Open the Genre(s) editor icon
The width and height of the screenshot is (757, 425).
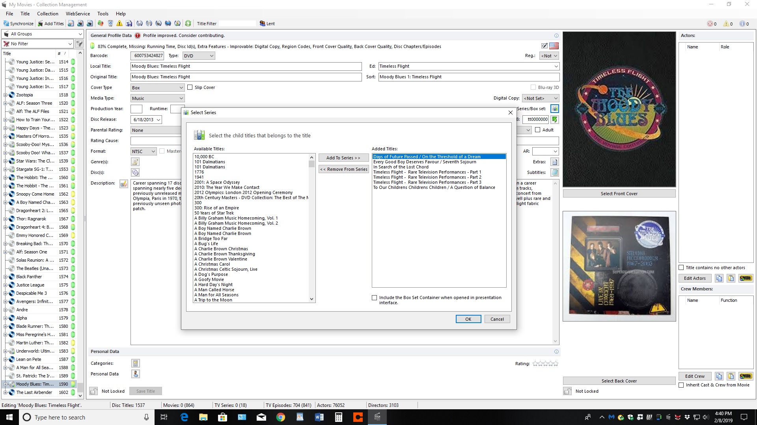(135, 162)
